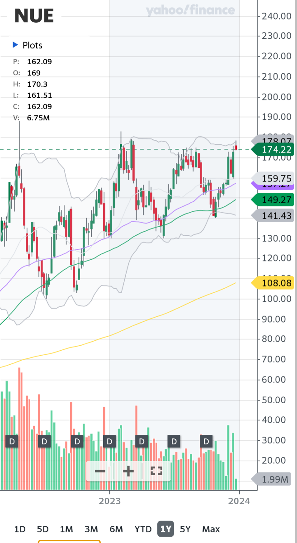297x543 pixels.
Task: Click the highlighted 1Y range button
Action: coord(165,529)
